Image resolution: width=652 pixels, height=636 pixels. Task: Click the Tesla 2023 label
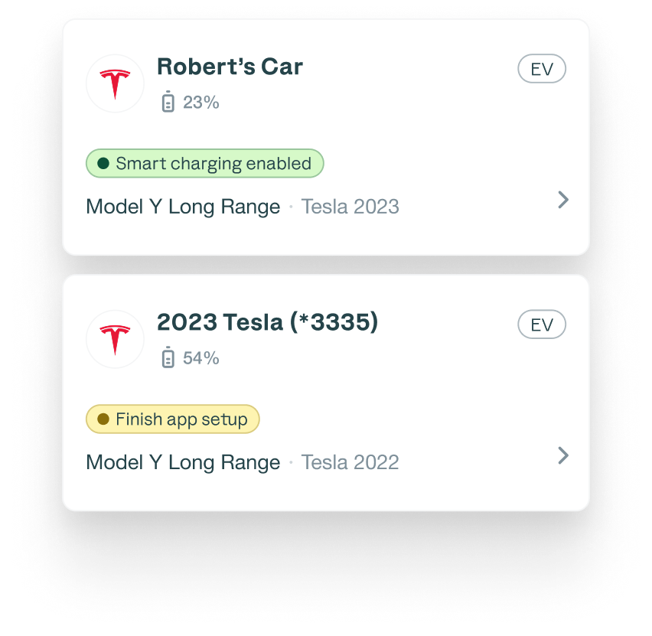click(x=350, y=207)
